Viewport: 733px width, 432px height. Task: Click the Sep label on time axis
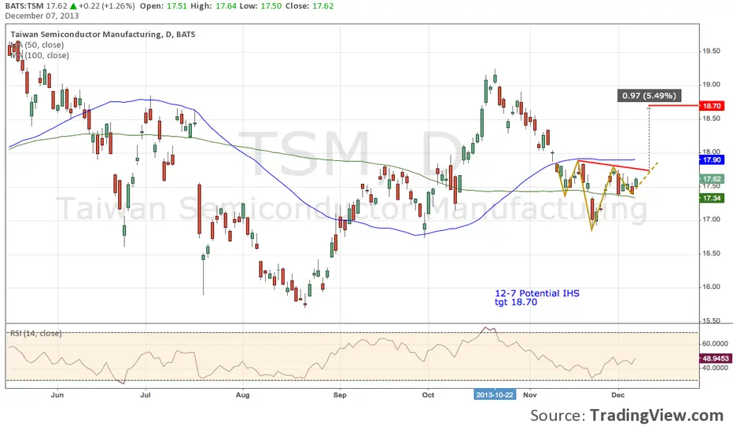tap(340, 395)
